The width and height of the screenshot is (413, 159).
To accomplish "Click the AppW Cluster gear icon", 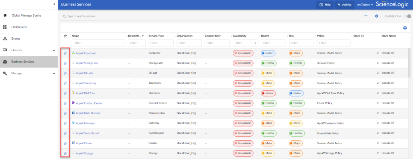I will (x=73, y=143).
